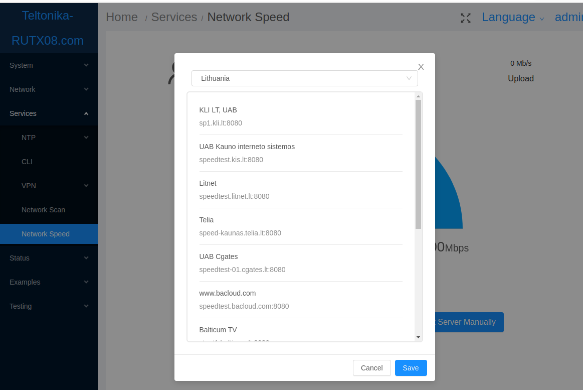The width and height of the screenshot is (583, 390).
Task: Open the CLI page
Action: (x=54, y=161)
